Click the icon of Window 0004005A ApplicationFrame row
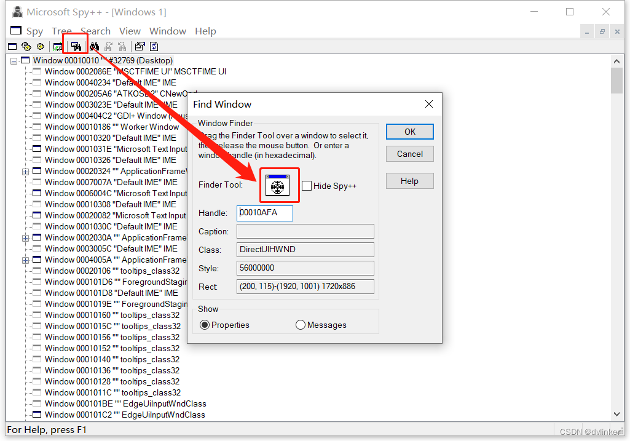 tap(37, 260)
